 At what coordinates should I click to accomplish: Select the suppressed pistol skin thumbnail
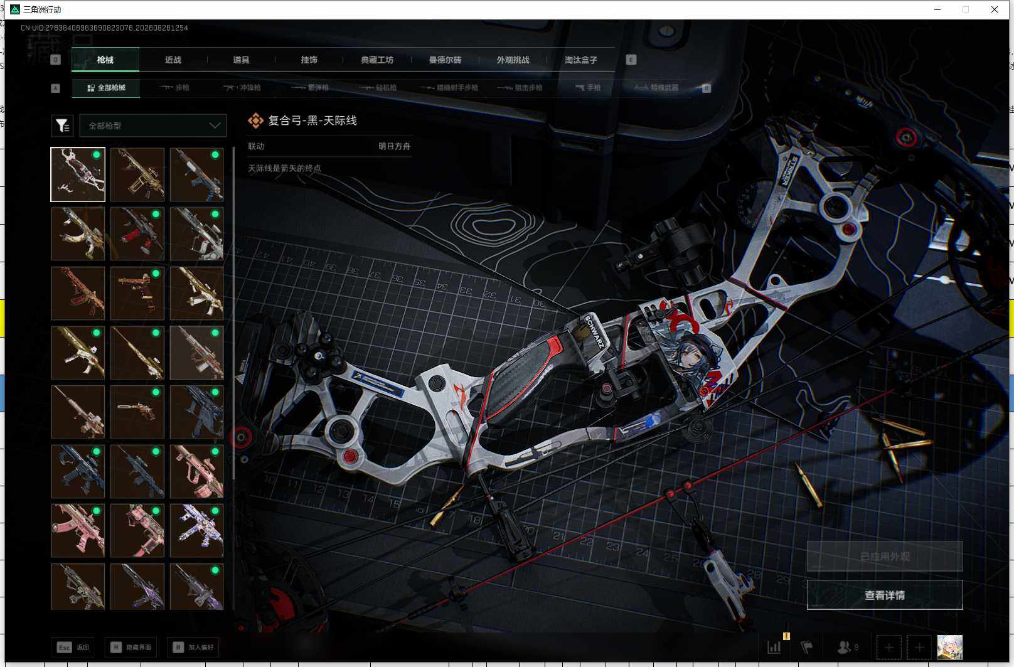point(137,412)
